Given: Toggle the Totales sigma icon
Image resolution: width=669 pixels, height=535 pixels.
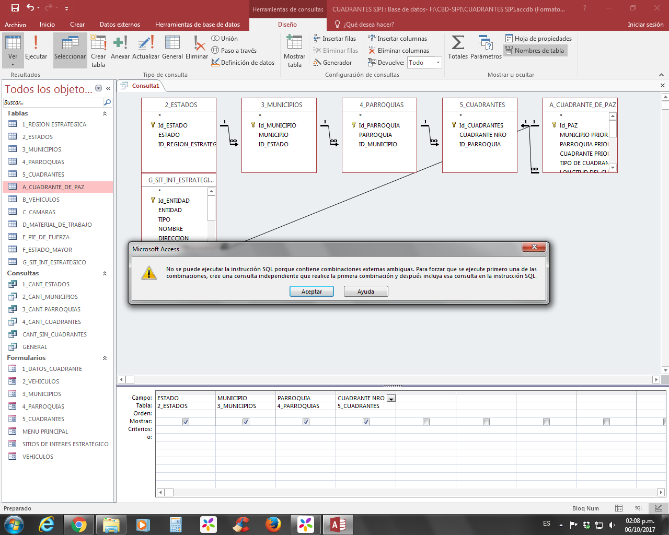Looking at the screenshot, I should tap(458, 47).
